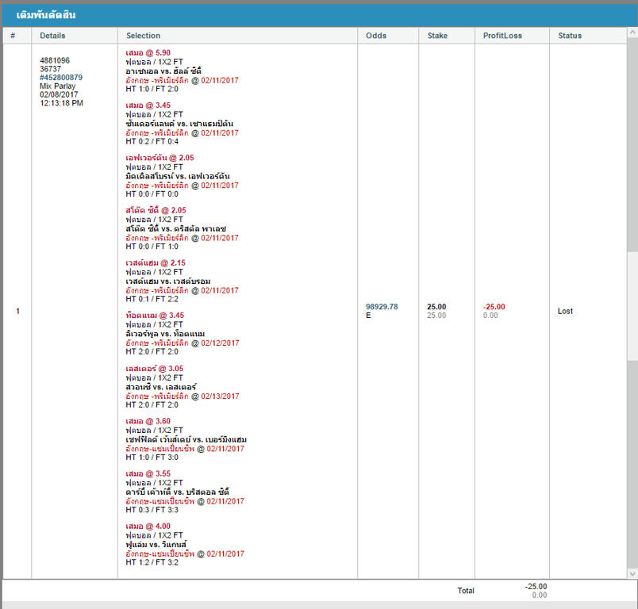The height and width of the screenshot is (609, 638).
Task: Click row number 1 cell
Action: click(17, 311)
